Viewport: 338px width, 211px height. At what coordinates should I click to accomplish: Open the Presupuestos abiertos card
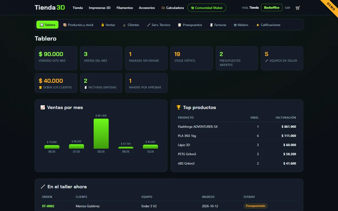tap(237, 58)
